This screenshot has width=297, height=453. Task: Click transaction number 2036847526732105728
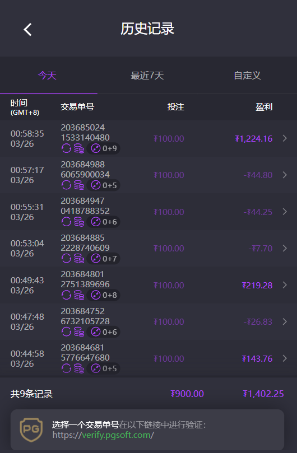(x=85, y=316)
